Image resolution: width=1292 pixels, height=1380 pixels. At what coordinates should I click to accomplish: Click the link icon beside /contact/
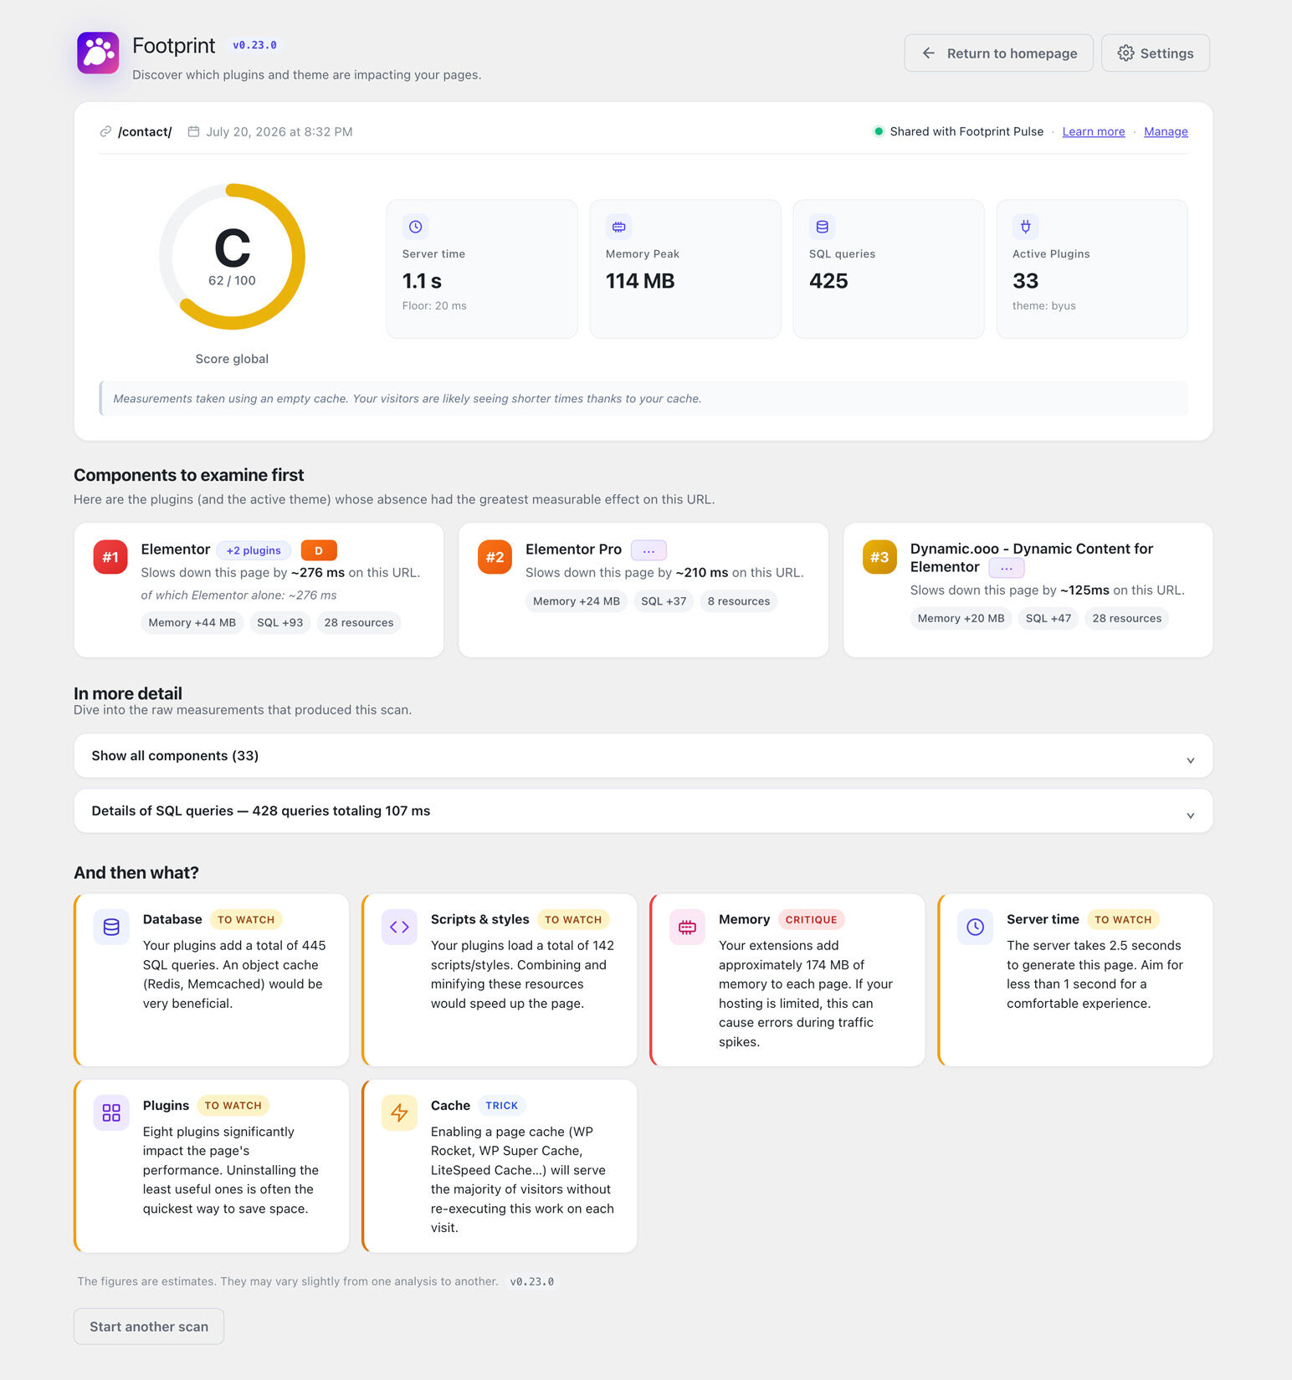coord(105,131)
